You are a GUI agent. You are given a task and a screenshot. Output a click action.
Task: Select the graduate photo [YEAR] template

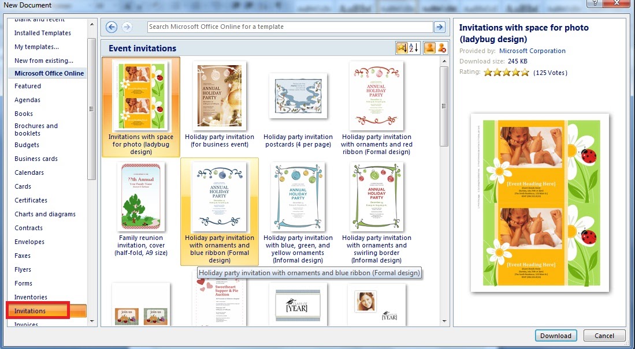pyautogui.click(x=377, y=303)
